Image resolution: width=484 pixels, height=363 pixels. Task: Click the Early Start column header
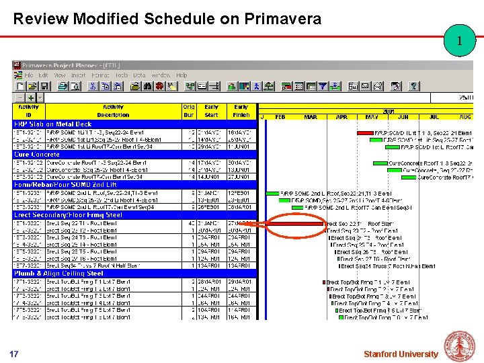coord(212,111)
